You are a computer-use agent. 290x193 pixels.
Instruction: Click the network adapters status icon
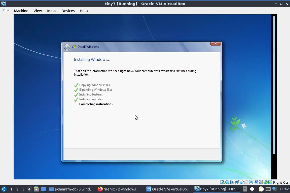pyautogui.click(x=237, y=182)
